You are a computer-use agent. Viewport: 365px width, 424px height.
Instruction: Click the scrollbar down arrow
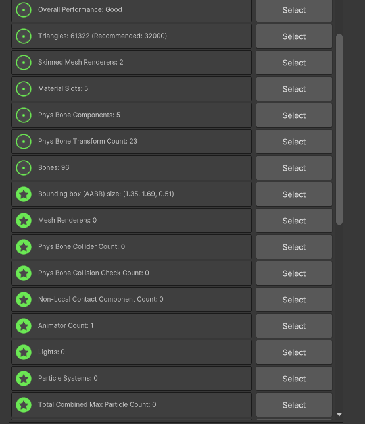(339, 415)
